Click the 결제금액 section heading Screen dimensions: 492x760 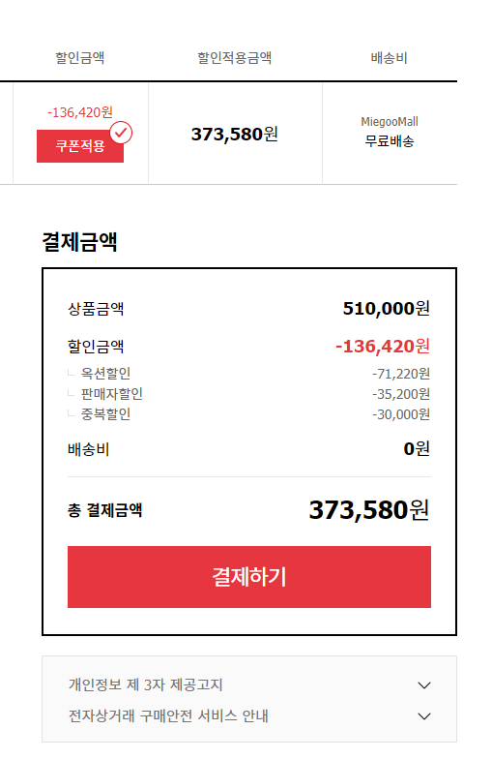click(x=80, y=241)
